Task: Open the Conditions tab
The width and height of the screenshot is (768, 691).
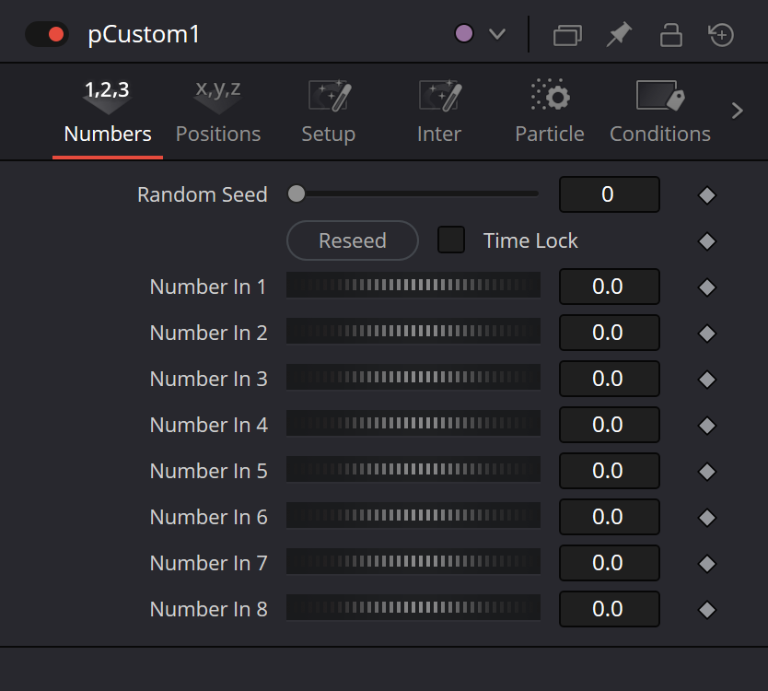Action: [660, 112]
